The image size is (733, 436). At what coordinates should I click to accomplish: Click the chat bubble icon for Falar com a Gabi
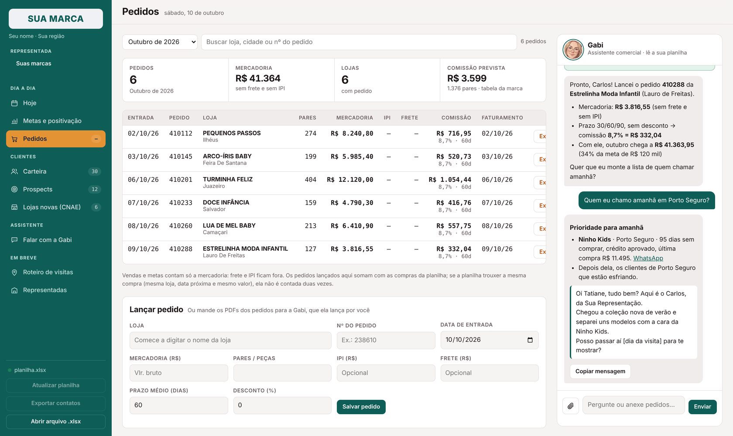click(14, 240)
